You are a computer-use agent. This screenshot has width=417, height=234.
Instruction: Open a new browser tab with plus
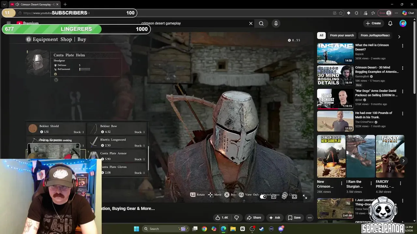[x=65, y=5]
